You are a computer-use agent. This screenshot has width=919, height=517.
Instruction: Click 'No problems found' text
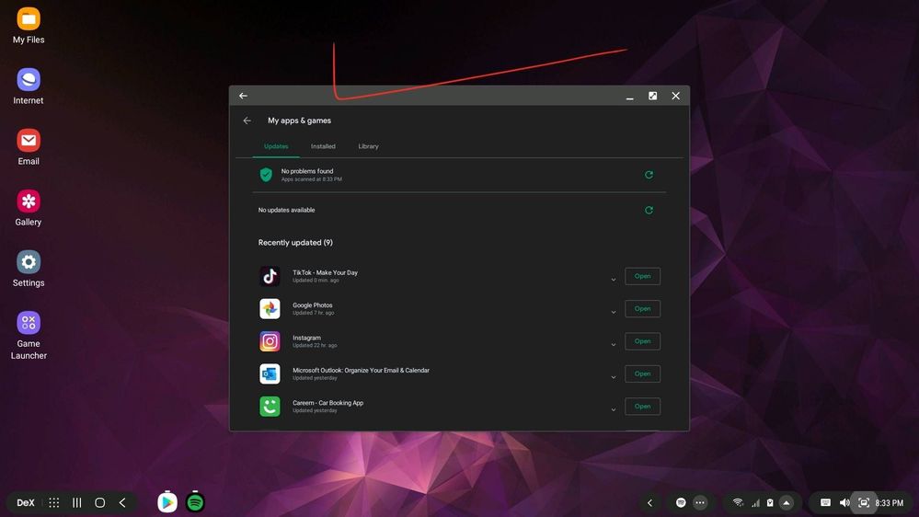[x=307, y=171]
